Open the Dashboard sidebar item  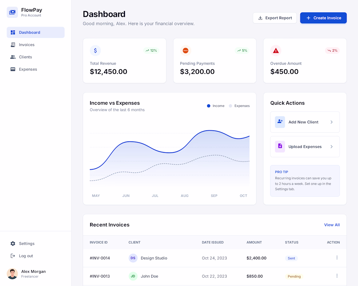pyautogui.click(x=35, y=32)
